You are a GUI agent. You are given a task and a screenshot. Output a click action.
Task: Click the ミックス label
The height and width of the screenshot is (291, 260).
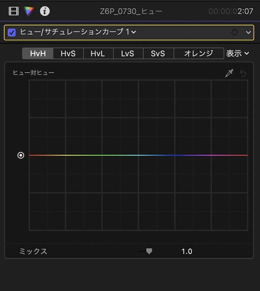click(33, 252)
